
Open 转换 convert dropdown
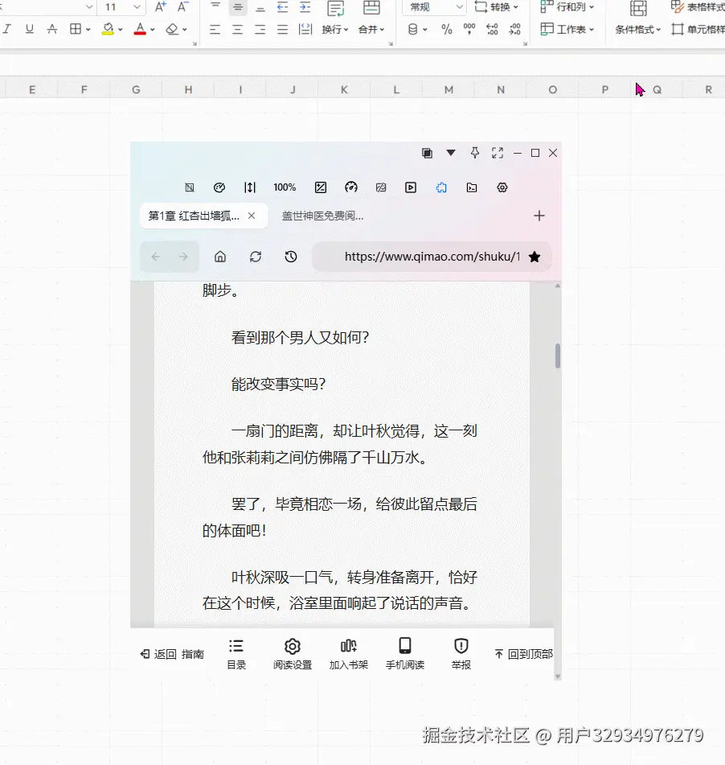click(497, 6)
